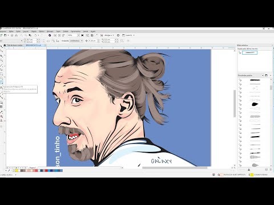Open the Editar menu
Screen dimensions: 274x205
click(11, 31)
